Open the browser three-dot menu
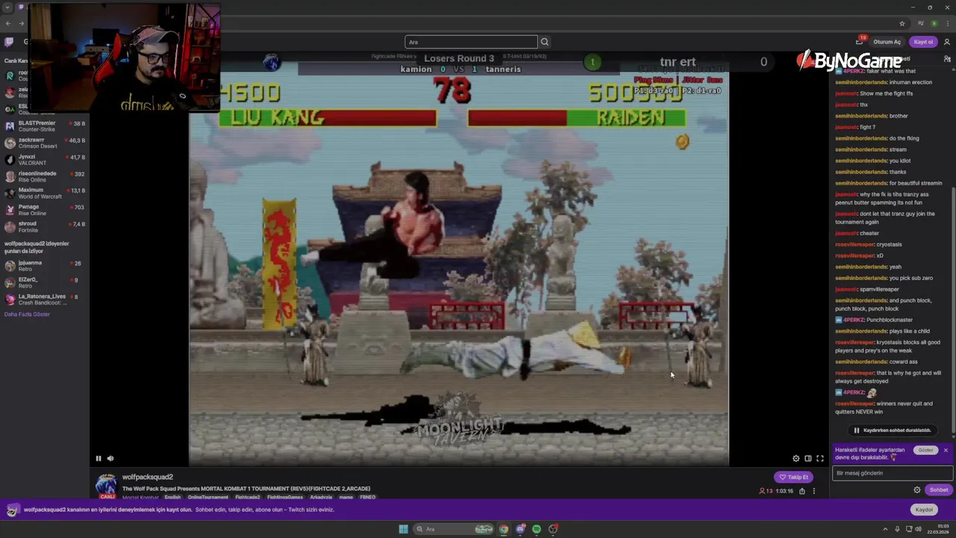The width and height of the screenshot is (956, 538). tap(947, 24)
